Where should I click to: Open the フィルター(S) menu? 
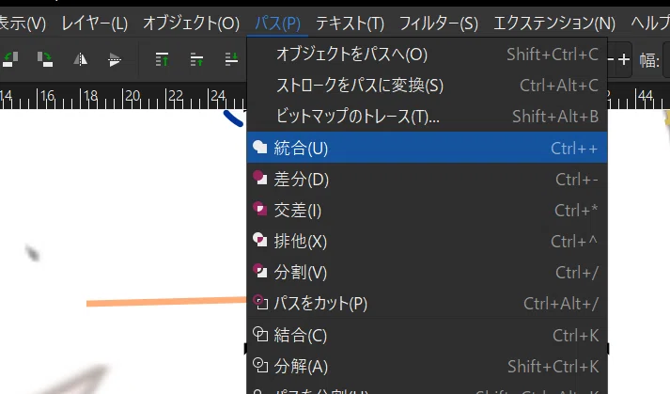(439, 24)
